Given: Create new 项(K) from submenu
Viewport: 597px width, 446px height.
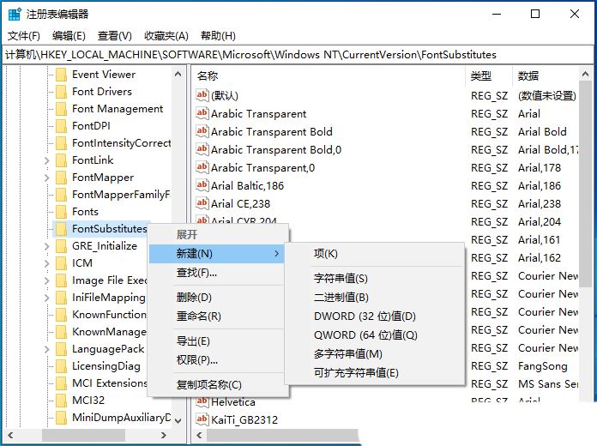Looking at the screenshot, I should [375, 254].
